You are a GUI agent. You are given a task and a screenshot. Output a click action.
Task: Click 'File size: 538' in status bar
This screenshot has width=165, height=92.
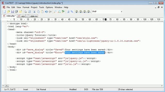click(97, 89)
